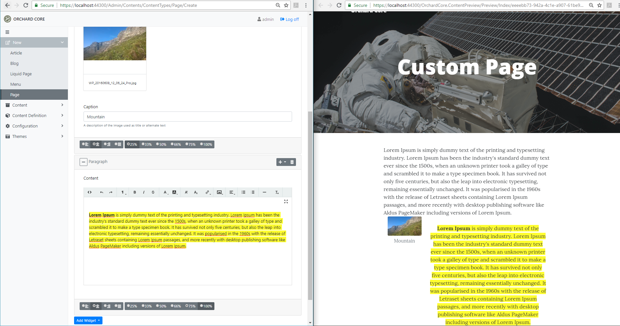Image resolution: width=620 pixels, height=326 pixels.
Task: Select Liquid Page under New menu
Action: (34, 74)
